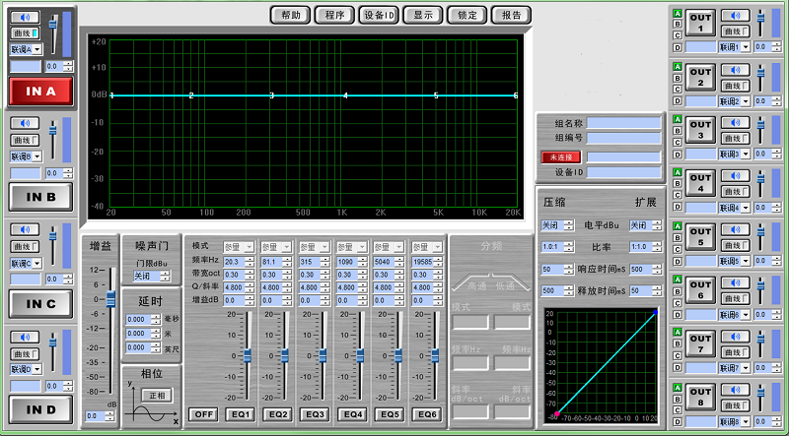Select the IN B input channel
789x436 pixels.
tap(39, 197)
